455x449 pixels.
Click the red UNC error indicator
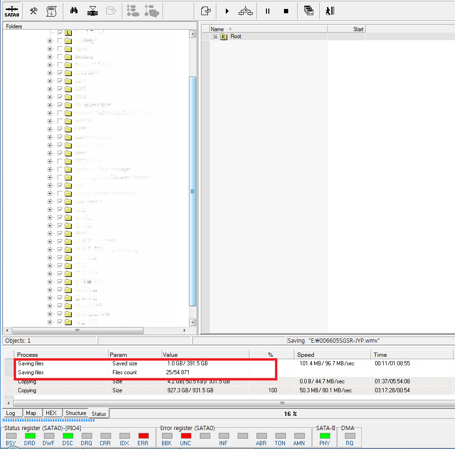(x=186, y=436)
